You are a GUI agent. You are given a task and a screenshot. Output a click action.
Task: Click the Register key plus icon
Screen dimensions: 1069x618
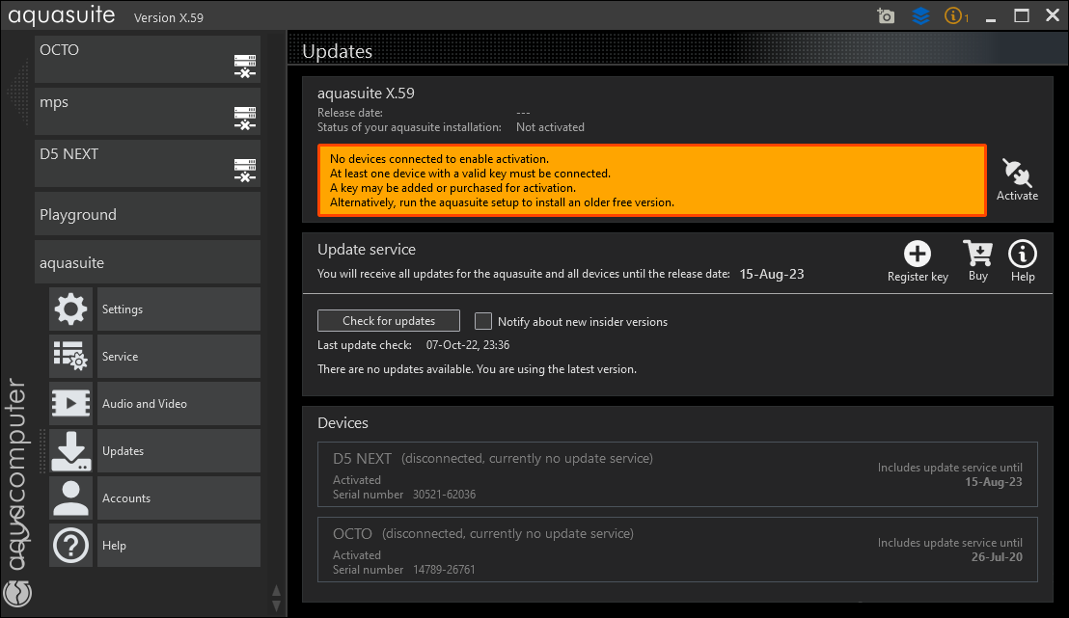tap(917, 255)
